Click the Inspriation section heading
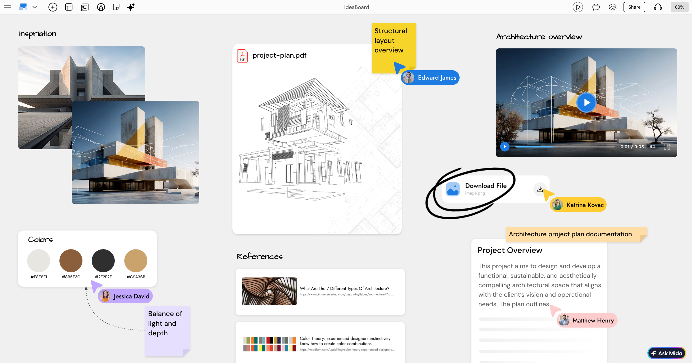Image resolution: width=692 pixels, height=363 pixels. pos(37,34)
